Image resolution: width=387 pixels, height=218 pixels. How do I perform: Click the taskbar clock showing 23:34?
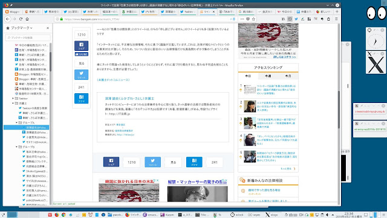[x=349, y=214]
